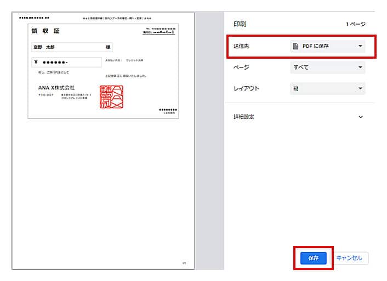Click the 印刷 dialog heading

point(240,24)
